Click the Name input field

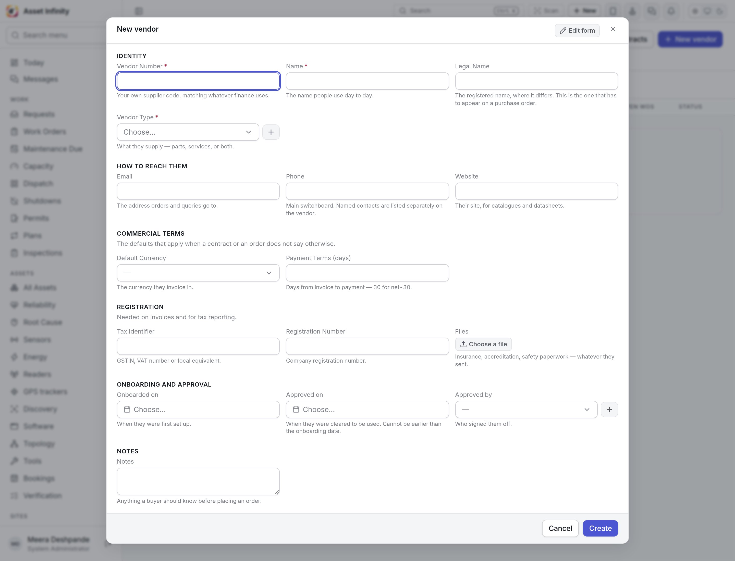(x=367, y=81)
